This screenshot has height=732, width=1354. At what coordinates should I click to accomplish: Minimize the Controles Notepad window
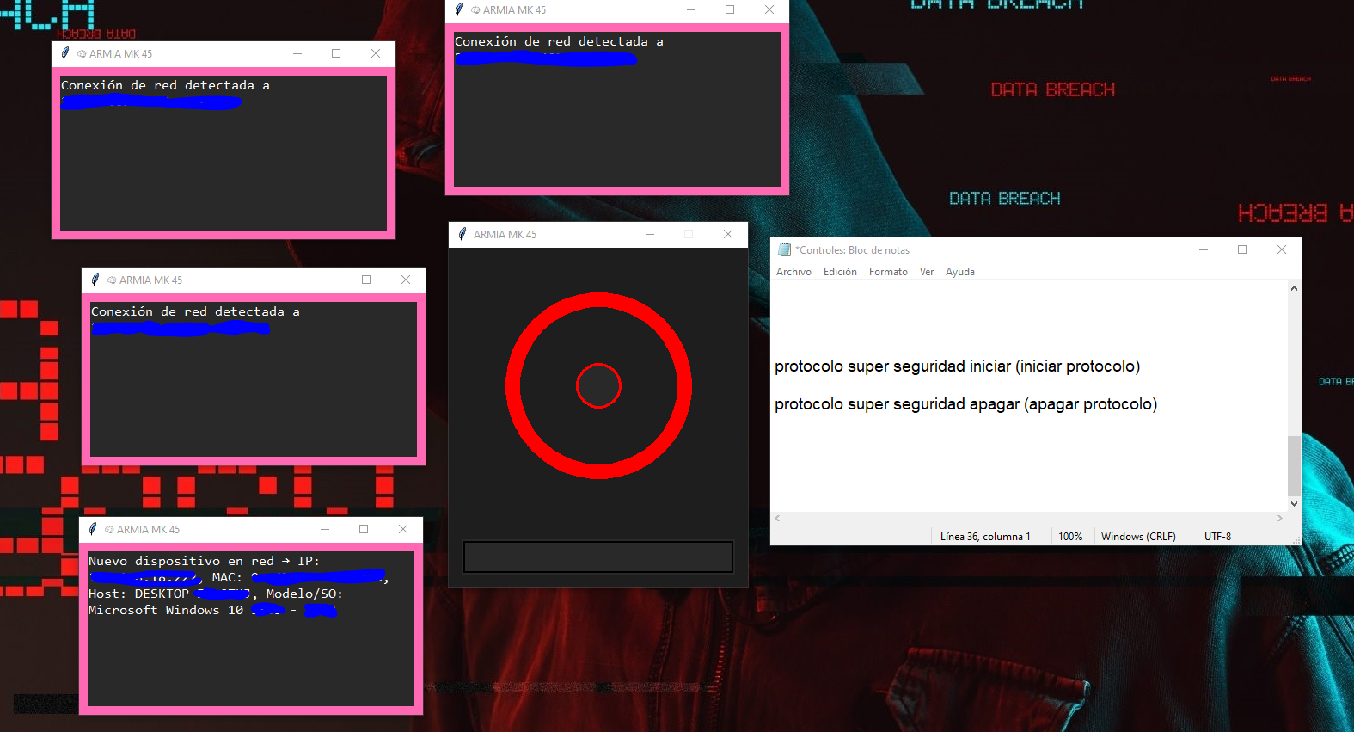[1204, 249]
